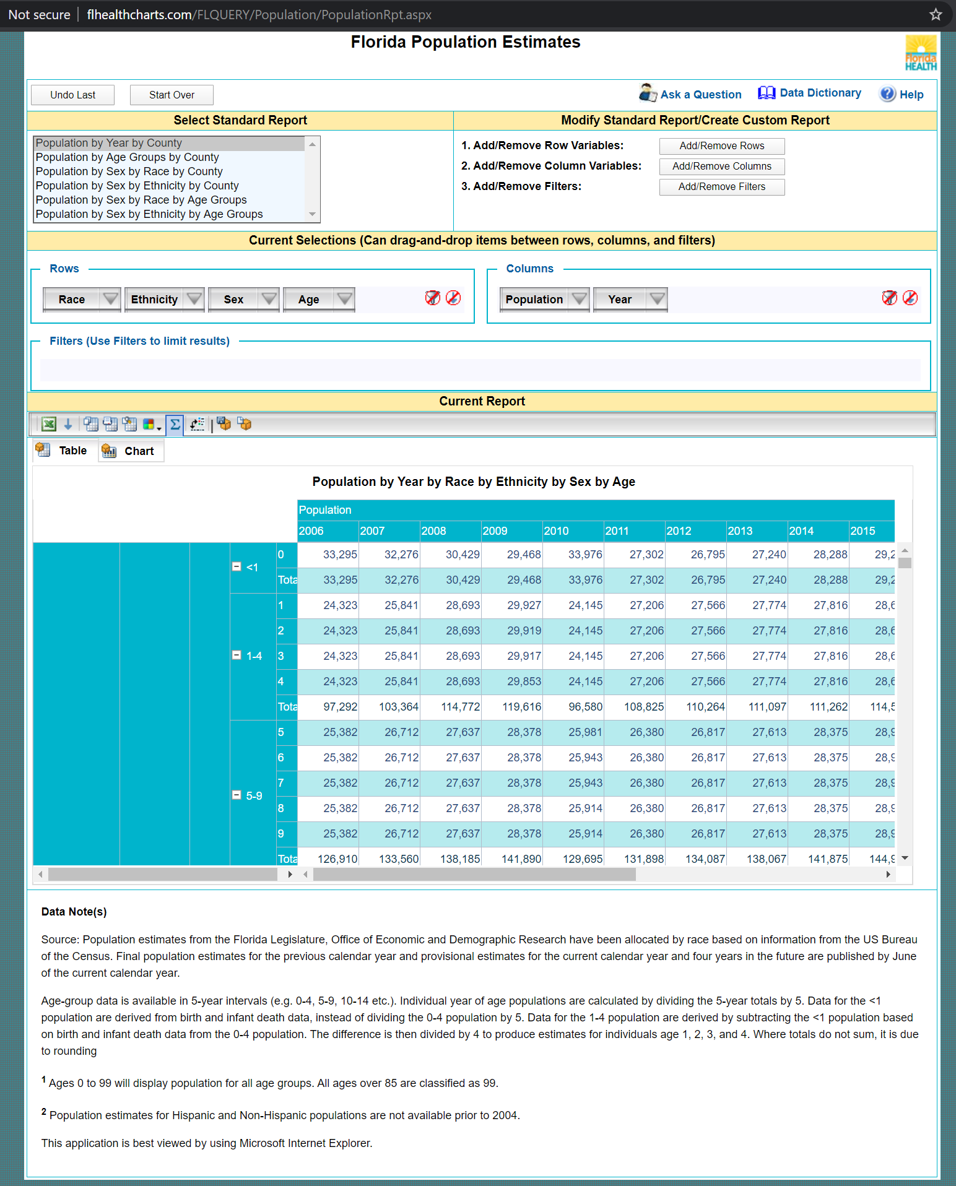Toggle the Sigma totals button
Screen dimensions: 956x1186
(x=175, y=424)
